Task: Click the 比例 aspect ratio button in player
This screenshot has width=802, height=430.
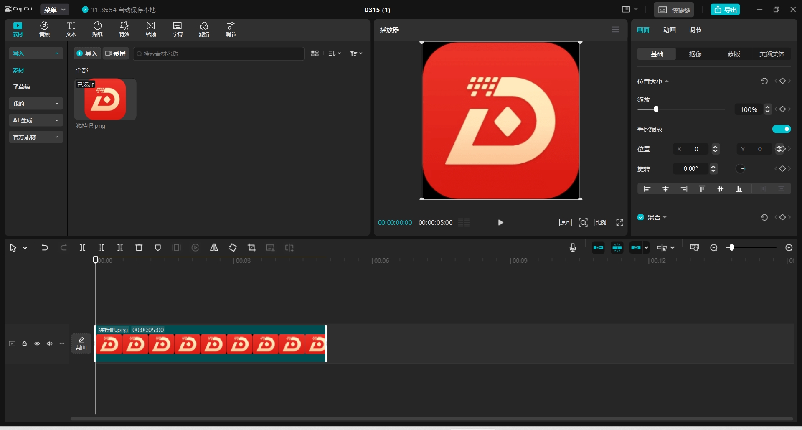Action: pyautogui.click(x=601, y=223)
